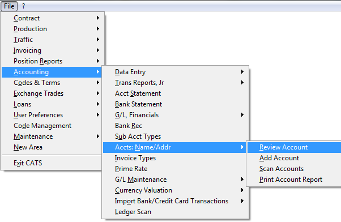Screen dimensions: 341x222
Task: Click the arrow beside Data Entry
Action: coord(242,72)
